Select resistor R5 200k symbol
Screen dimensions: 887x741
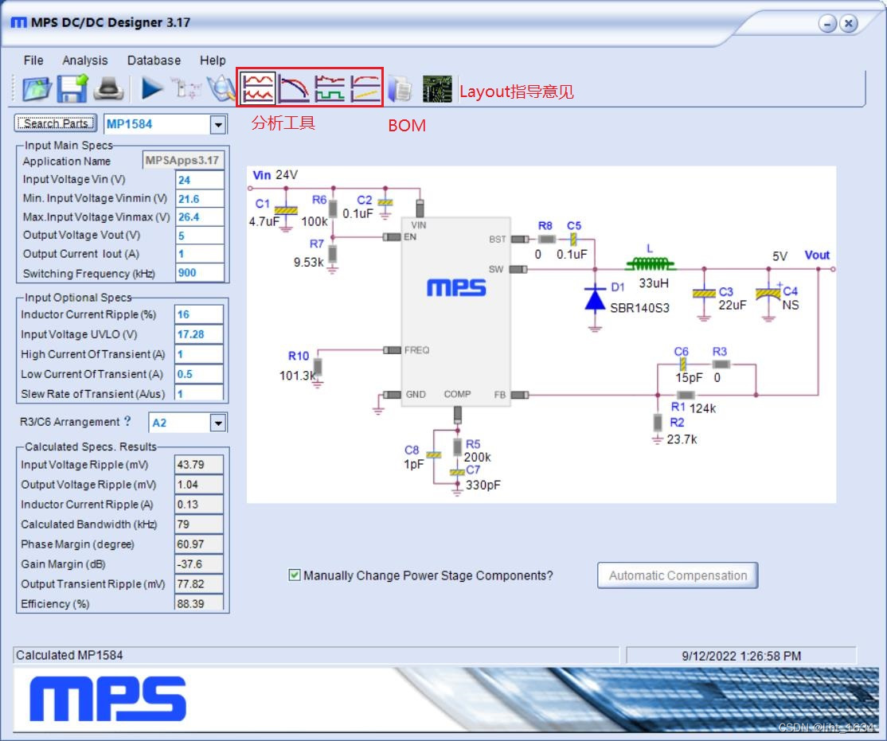(458, 447)
